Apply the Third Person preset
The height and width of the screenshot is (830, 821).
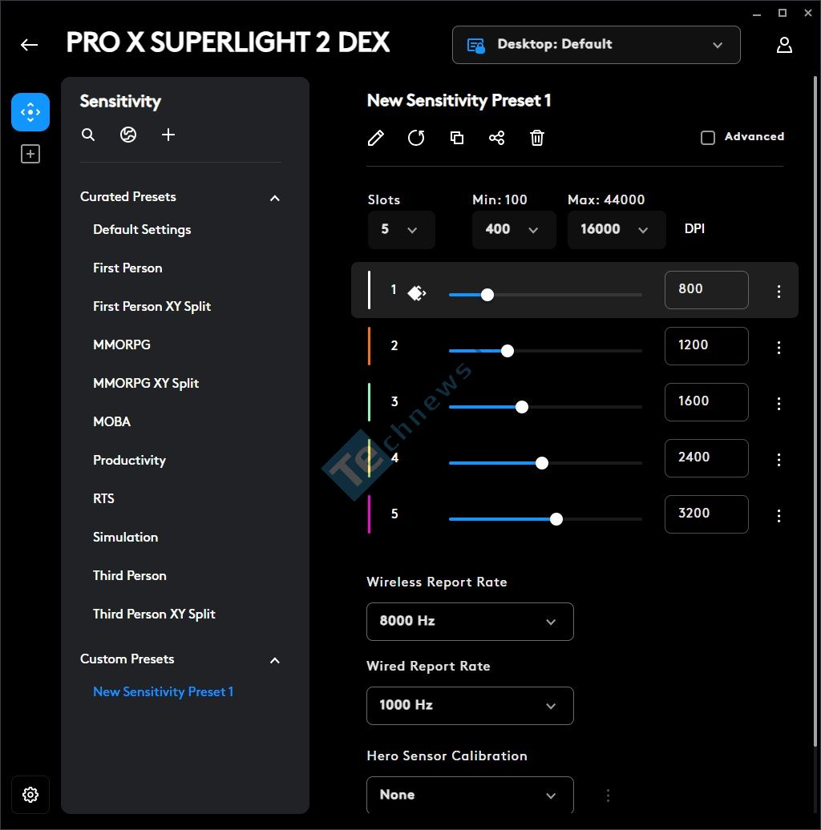click(x=130, y=575)
